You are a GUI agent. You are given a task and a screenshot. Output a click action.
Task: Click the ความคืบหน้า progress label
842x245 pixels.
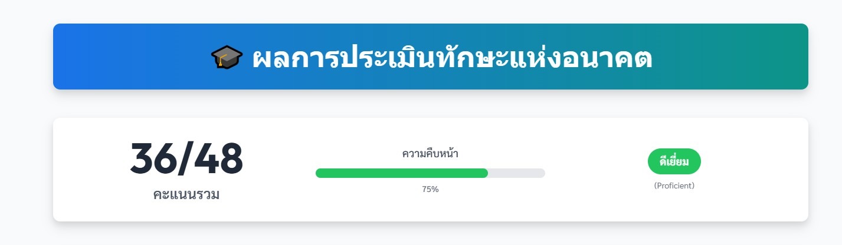[x=430, y=154]
